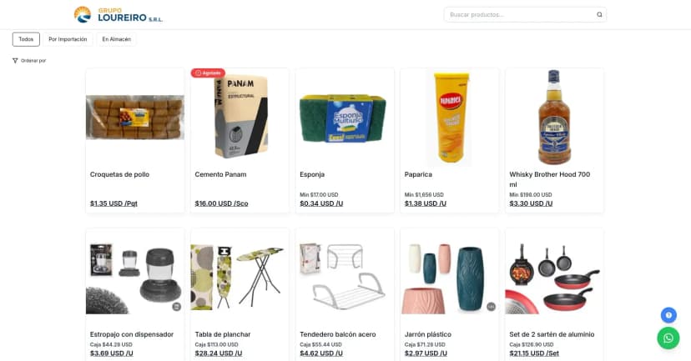
Task: Open the Croquetas de pollo product
Action: click(x=135, y=140)
